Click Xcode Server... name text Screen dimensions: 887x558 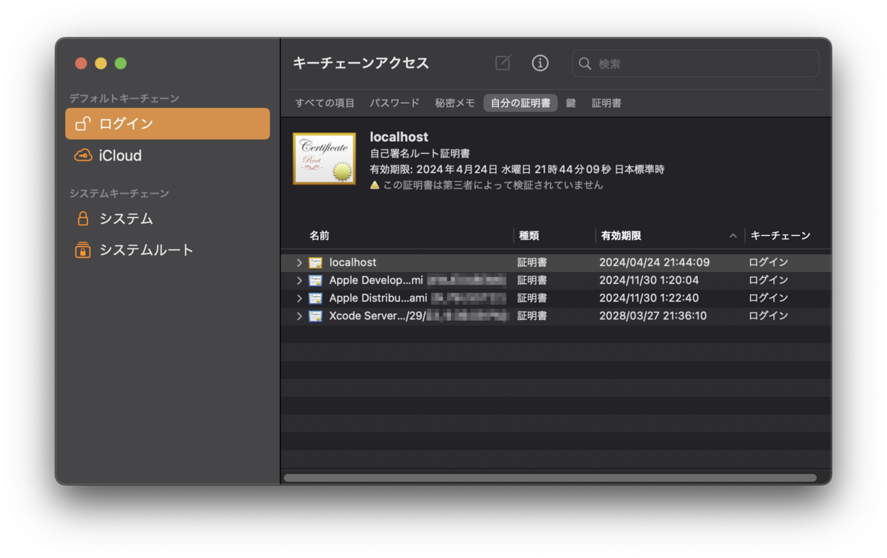coord(377,316)
